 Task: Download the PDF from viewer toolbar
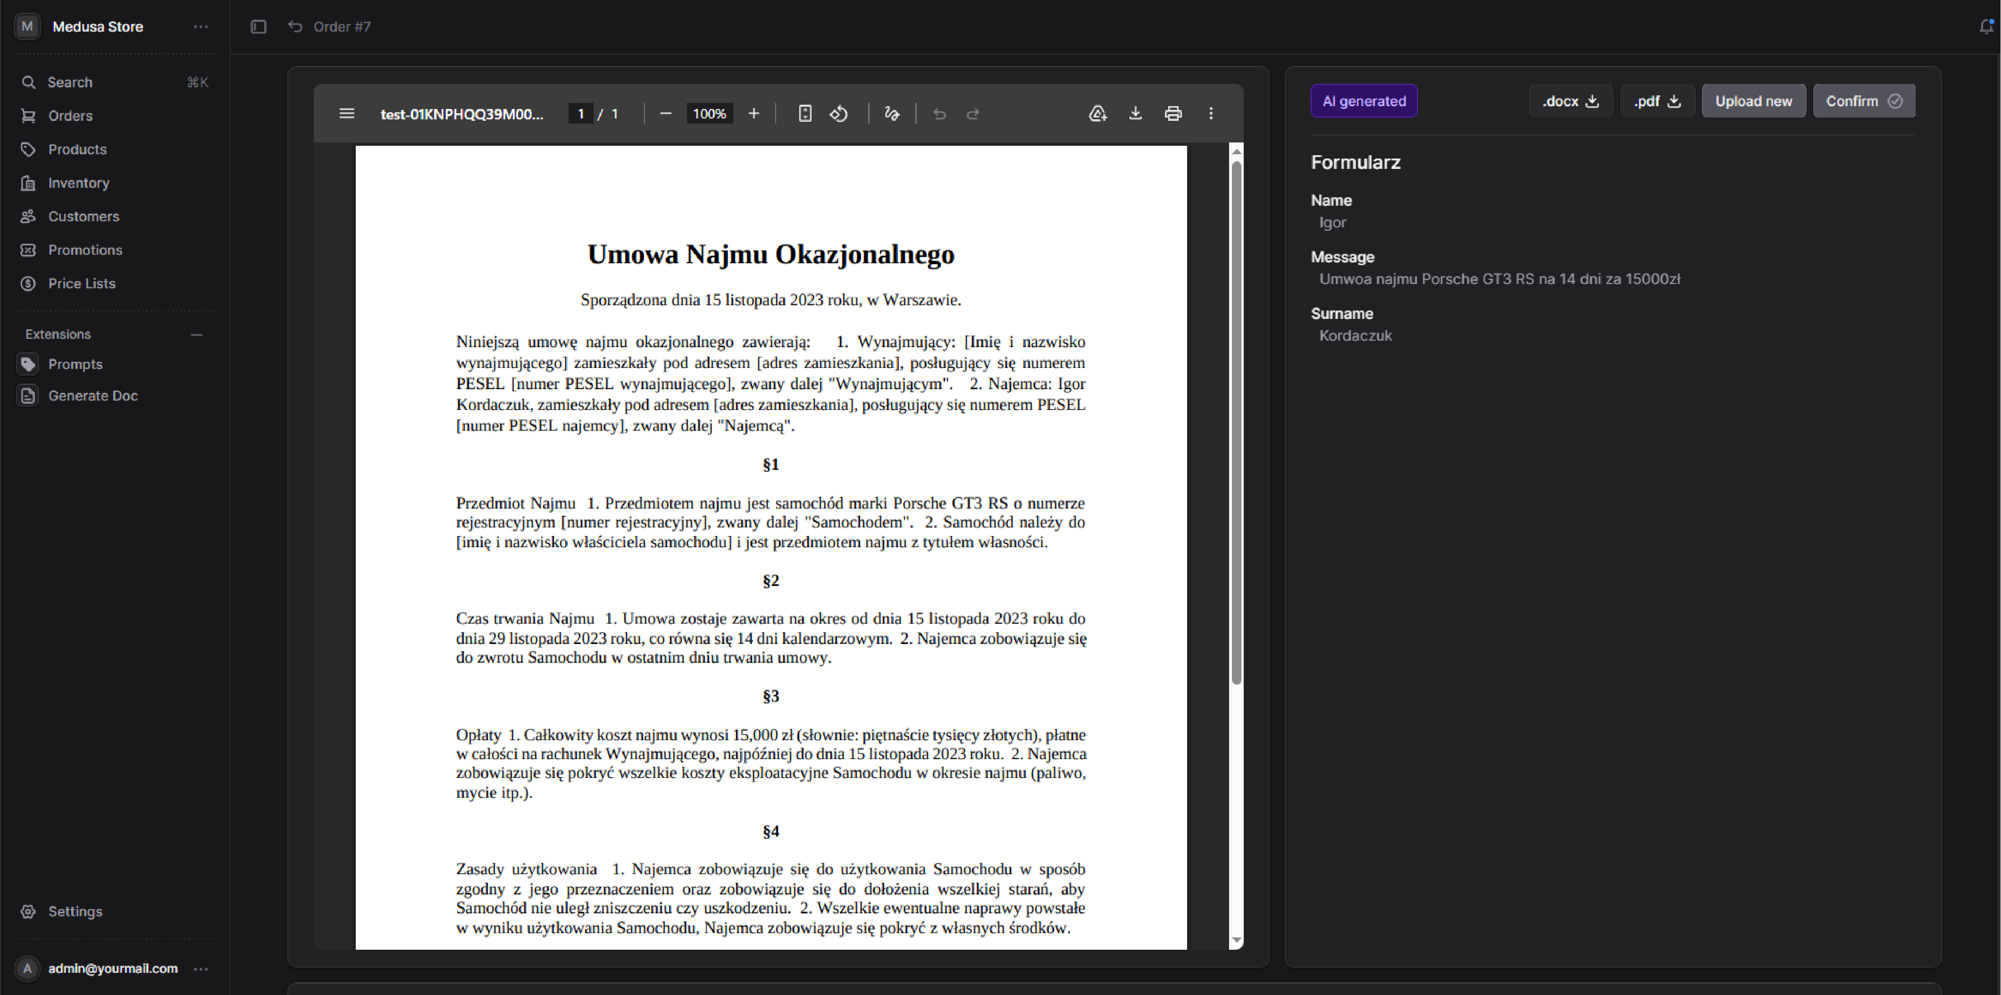click(1135, 113)
